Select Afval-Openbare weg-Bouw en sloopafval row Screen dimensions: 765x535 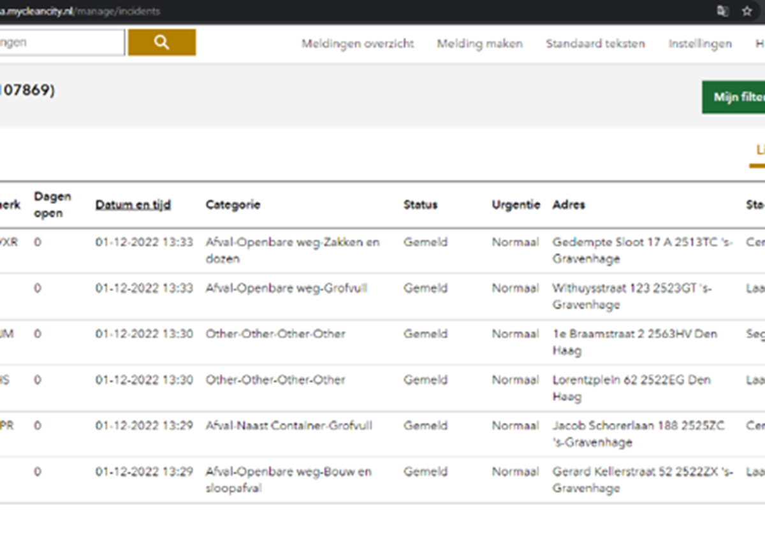(x=382, y=480)
